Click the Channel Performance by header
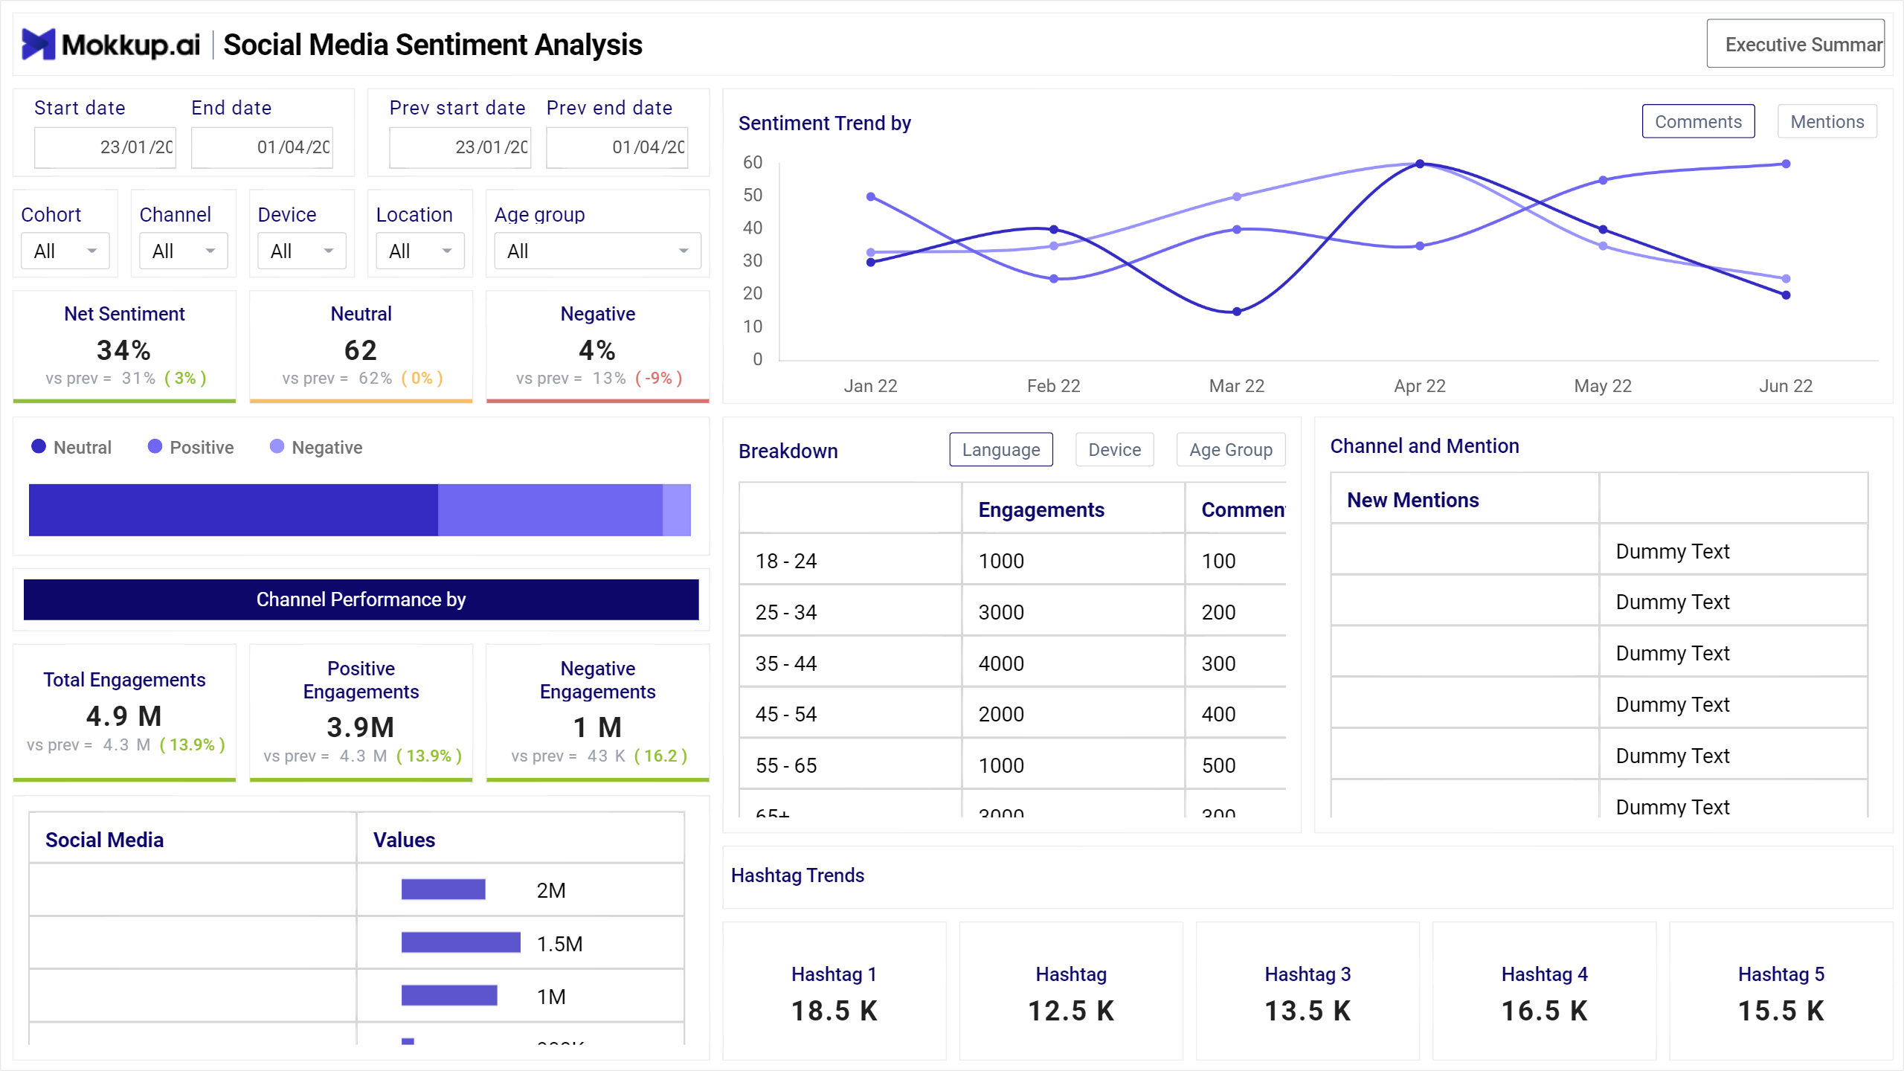This screenshot has height=1071, width=1904. (361, 599)
